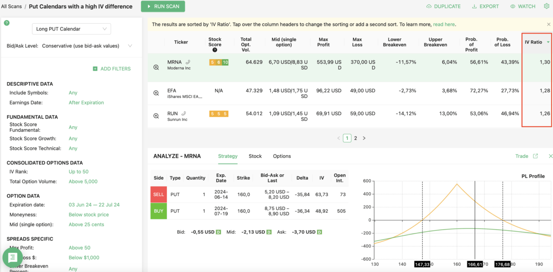Dismiss the yellow sorting info banner
The height and width of the screenshot is (272, 553).
549,24
